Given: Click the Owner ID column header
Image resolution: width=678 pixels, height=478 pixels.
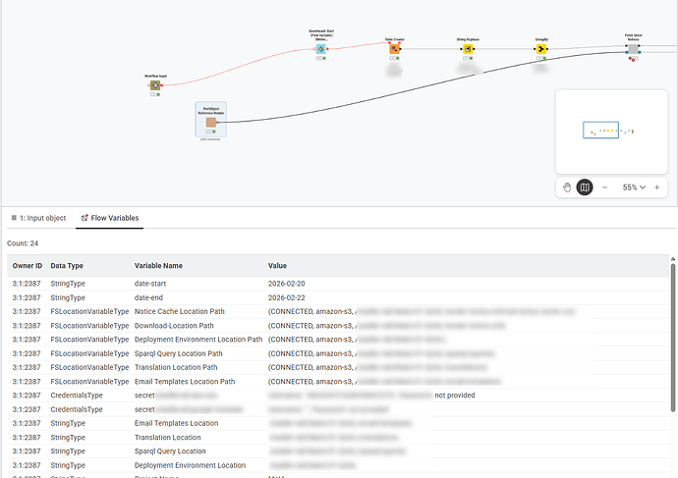Looking at the screenshot, I should [27, 265].
